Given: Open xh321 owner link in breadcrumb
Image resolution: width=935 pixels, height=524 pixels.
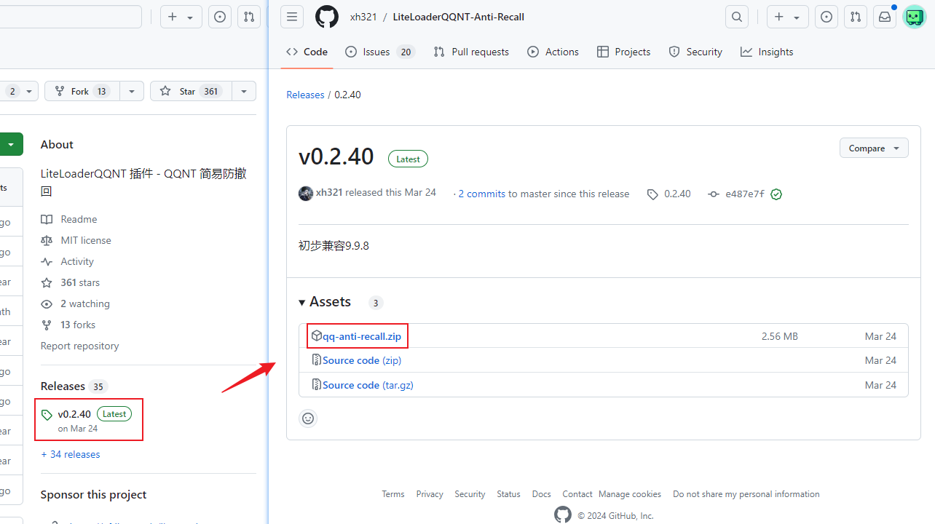Looking at the screenshot, I should pos(363,17).
